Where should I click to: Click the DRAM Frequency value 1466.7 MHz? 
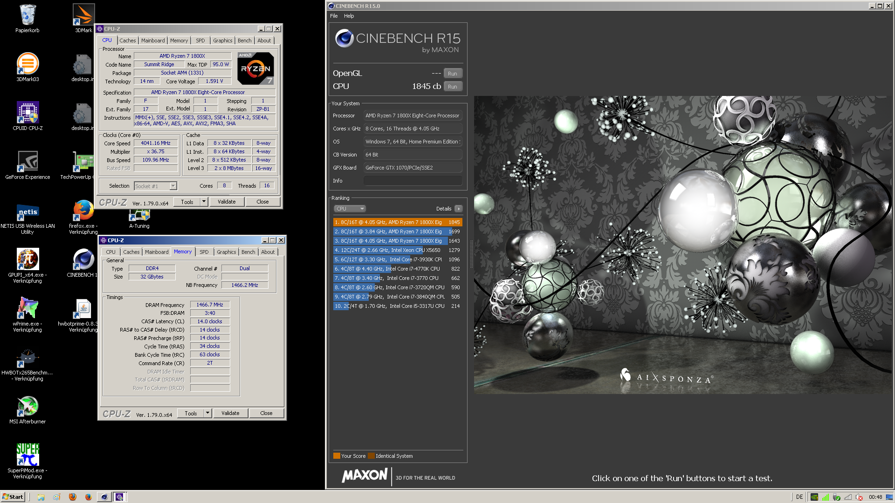[210, 305]
